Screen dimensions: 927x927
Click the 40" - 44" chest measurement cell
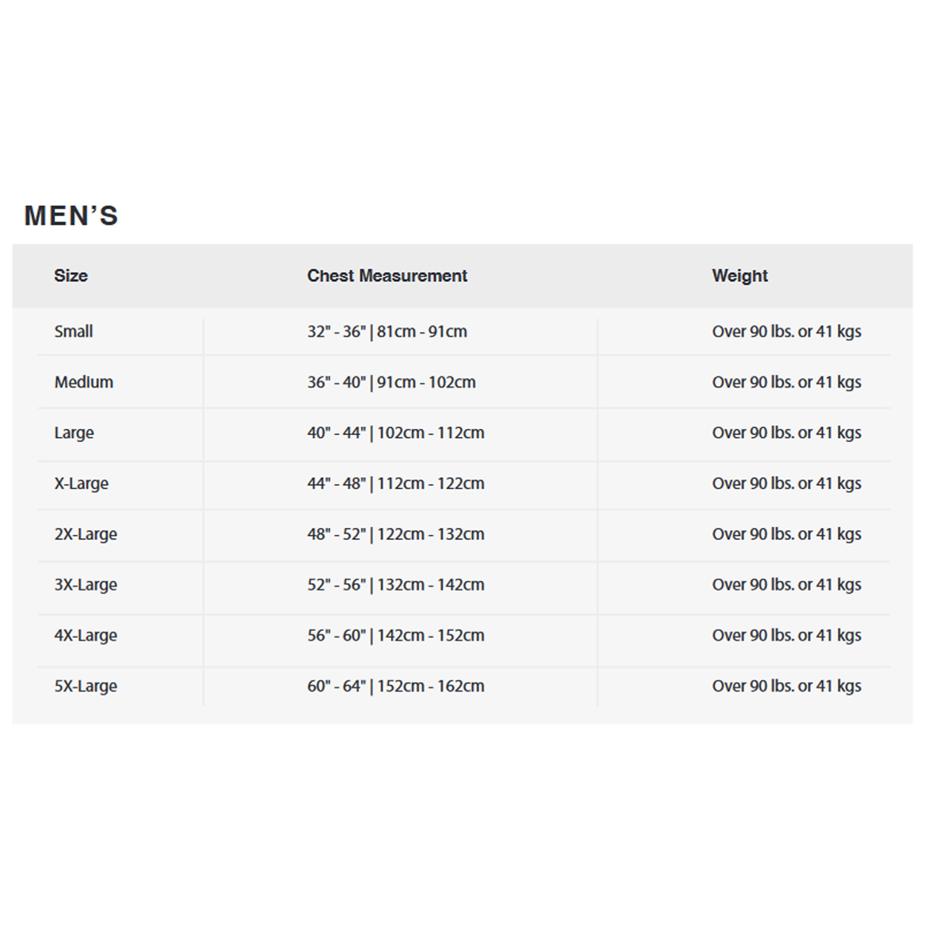click(x=395, y=433)
